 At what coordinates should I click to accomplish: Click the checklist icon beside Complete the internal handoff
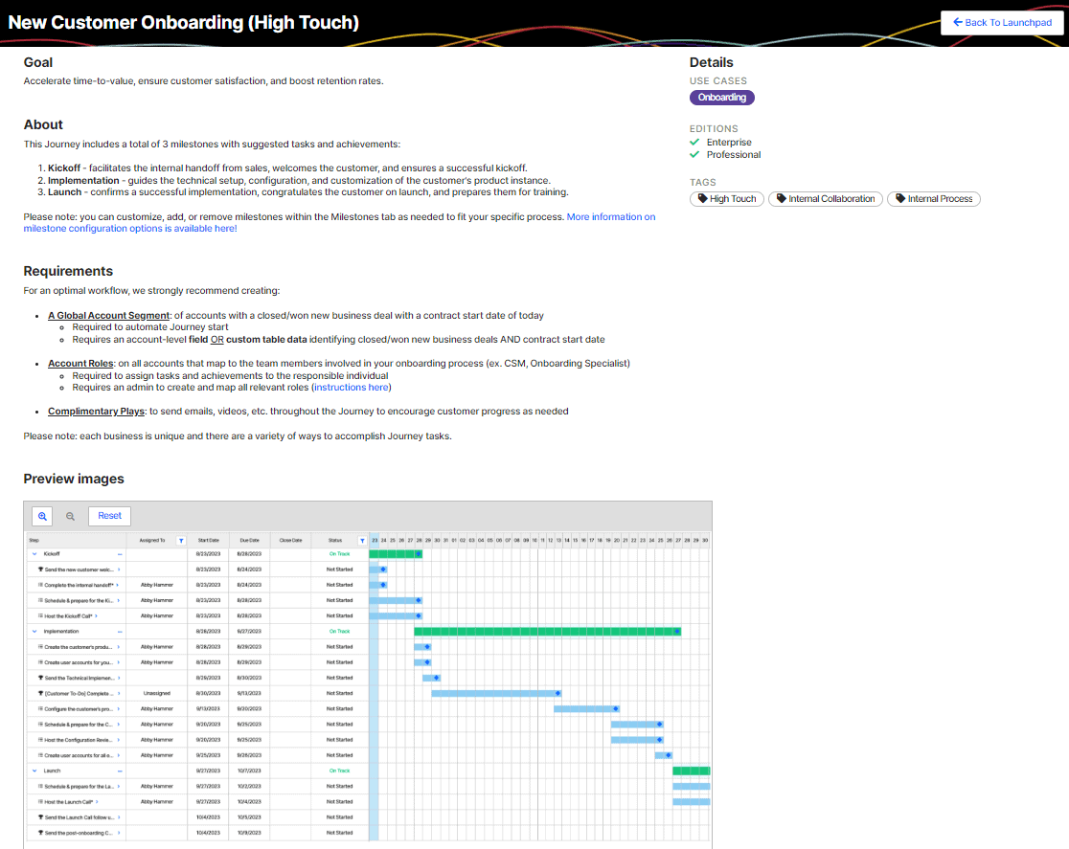coord(40,584)
